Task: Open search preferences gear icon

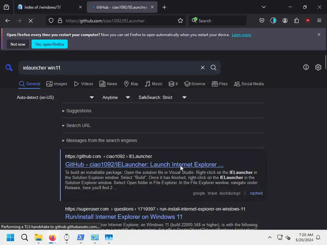Action: 318,67
